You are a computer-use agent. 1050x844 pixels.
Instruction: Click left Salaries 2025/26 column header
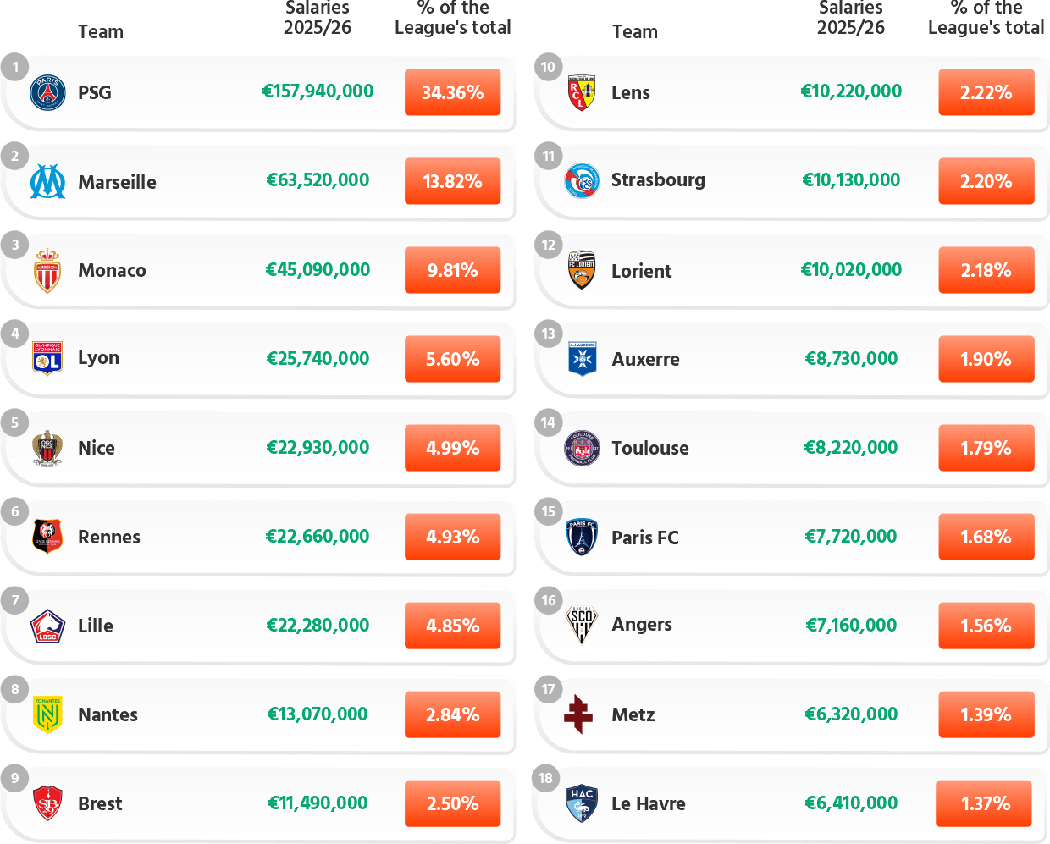pos(318,18)
